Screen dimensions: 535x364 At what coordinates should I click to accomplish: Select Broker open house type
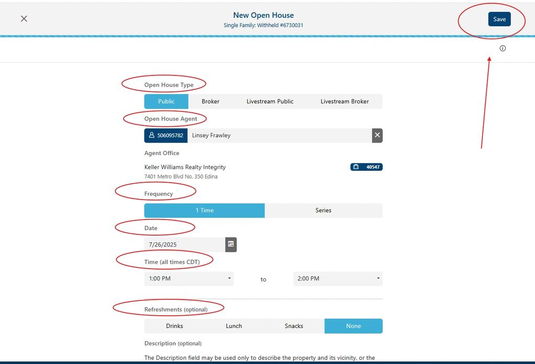point(211,101)
